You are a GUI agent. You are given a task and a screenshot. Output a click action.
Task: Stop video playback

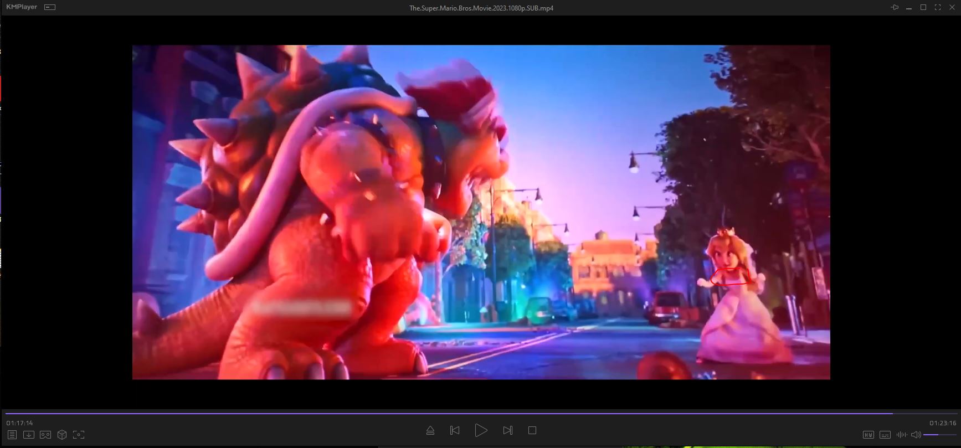pyautogui.click(x=532, y=430)
